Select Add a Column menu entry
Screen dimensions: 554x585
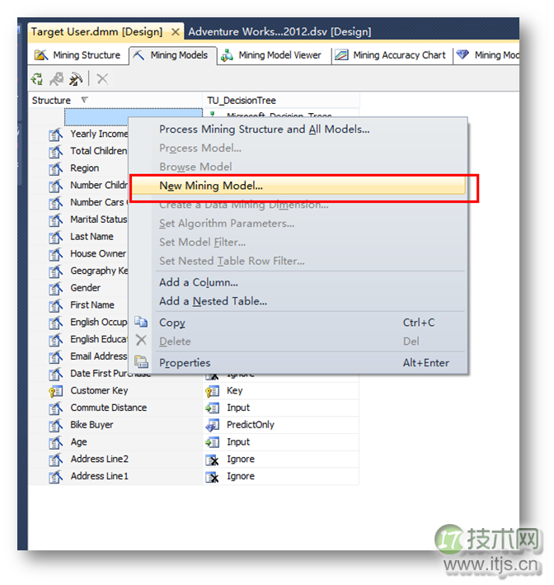coord(198,282)
